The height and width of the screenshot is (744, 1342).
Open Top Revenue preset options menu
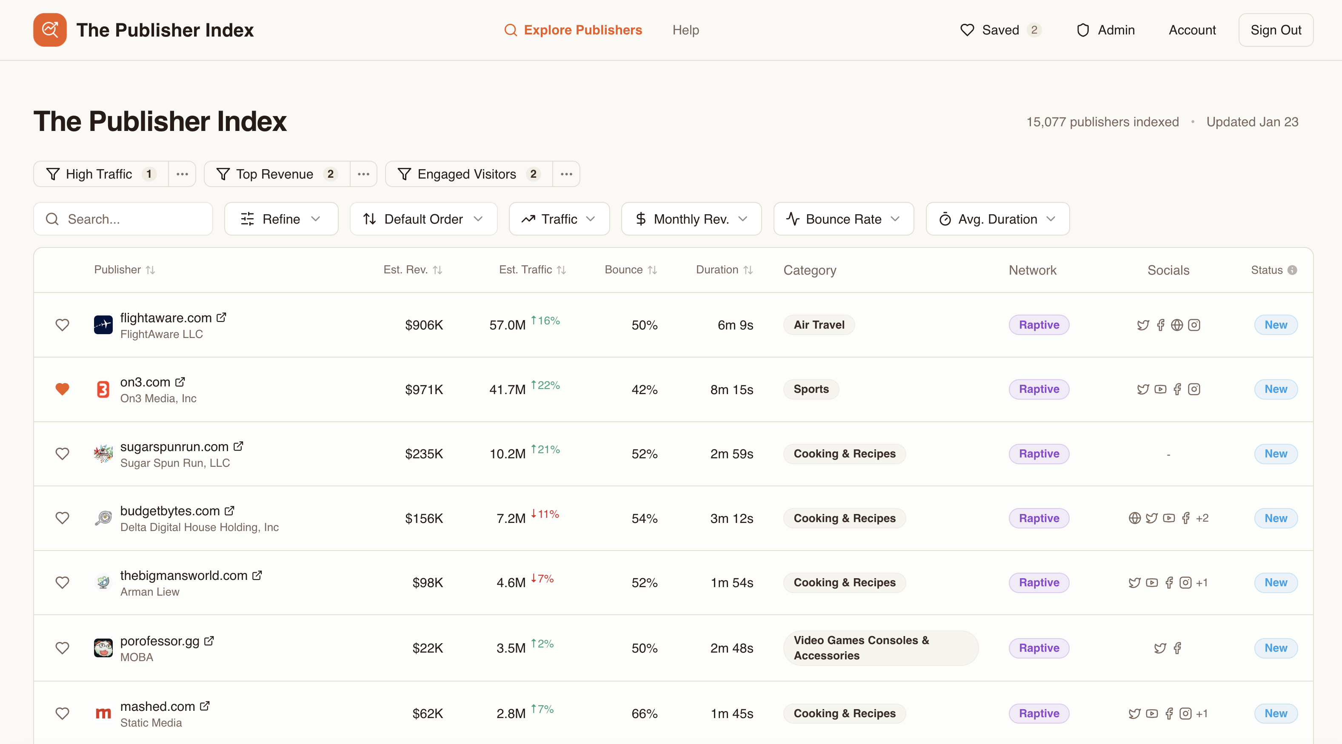pos(364,174)
